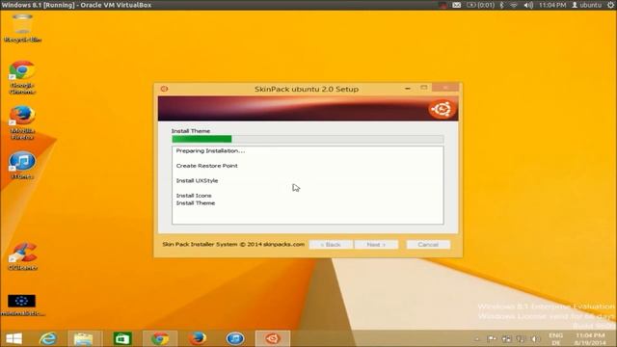Viewport: 617px width, 347px height.
Task: Close the SkinPack setup window
Action: click(445, 87)
